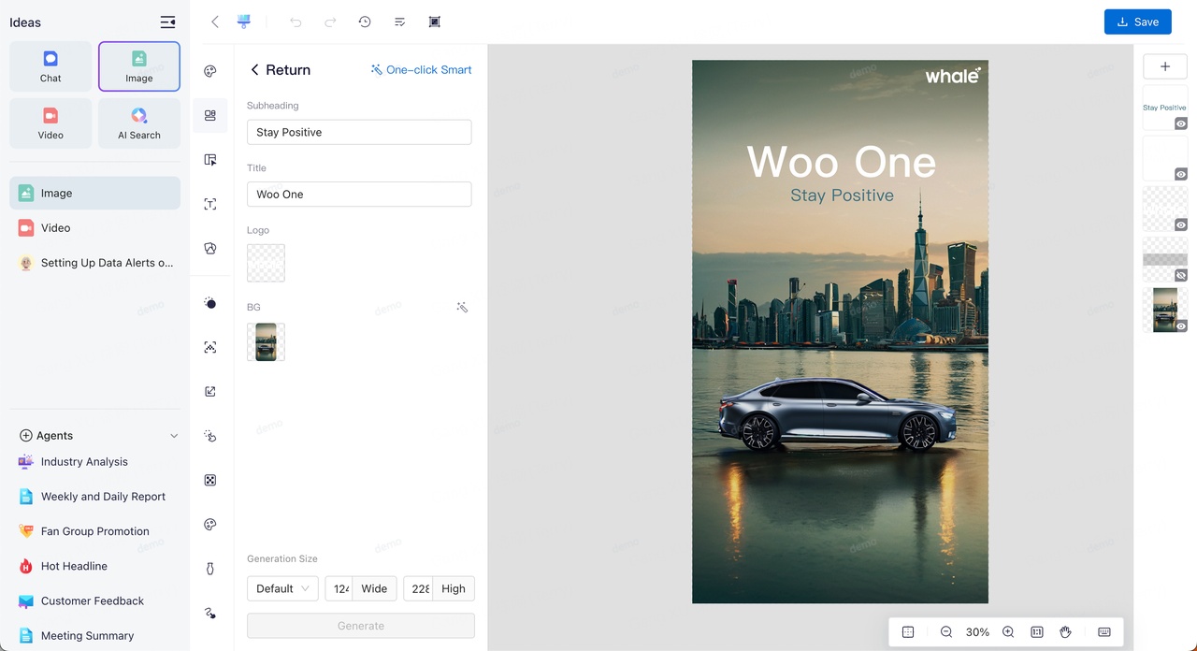1197x651 pixels.
Task: Click the format painter brush icon
Action: 244,22
